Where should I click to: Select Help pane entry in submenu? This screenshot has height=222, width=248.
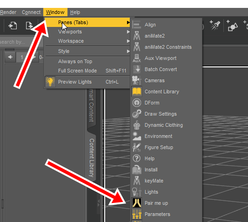[x=167, y=158]
